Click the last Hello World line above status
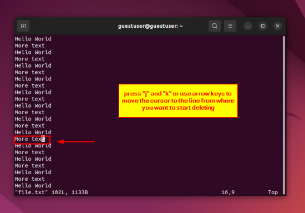Image resolution: width=305 pixels, height=213 pixels. (x=33, y=186)
